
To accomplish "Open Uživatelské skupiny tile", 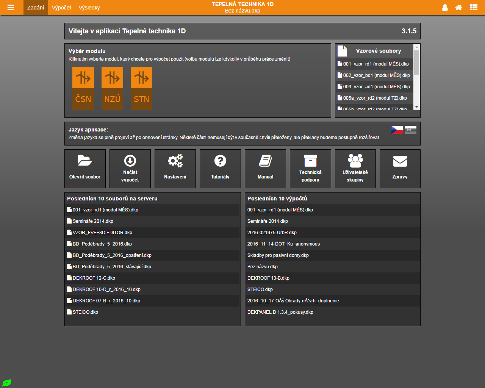I will [355, 169].
